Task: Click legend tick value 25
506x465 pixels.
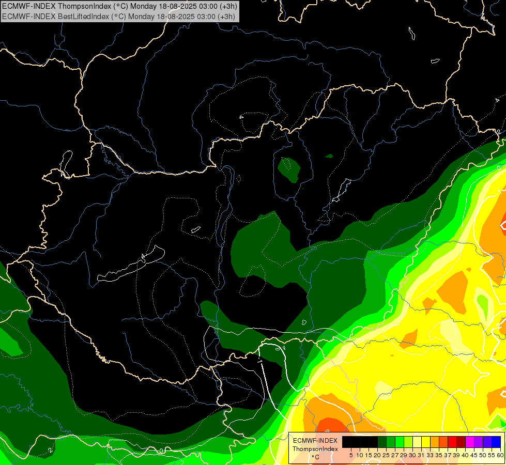Action: (x=386, y=455)
